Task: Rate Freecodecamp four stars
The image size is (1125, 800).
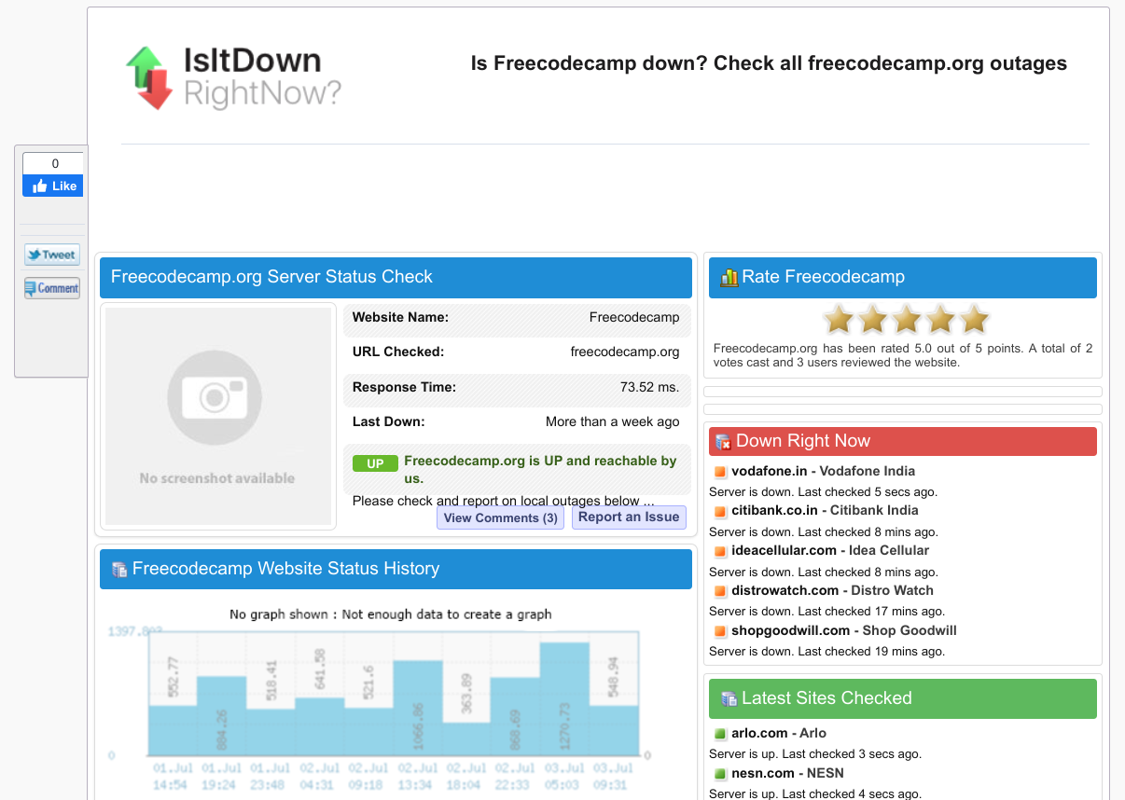Action: [939, 320]
